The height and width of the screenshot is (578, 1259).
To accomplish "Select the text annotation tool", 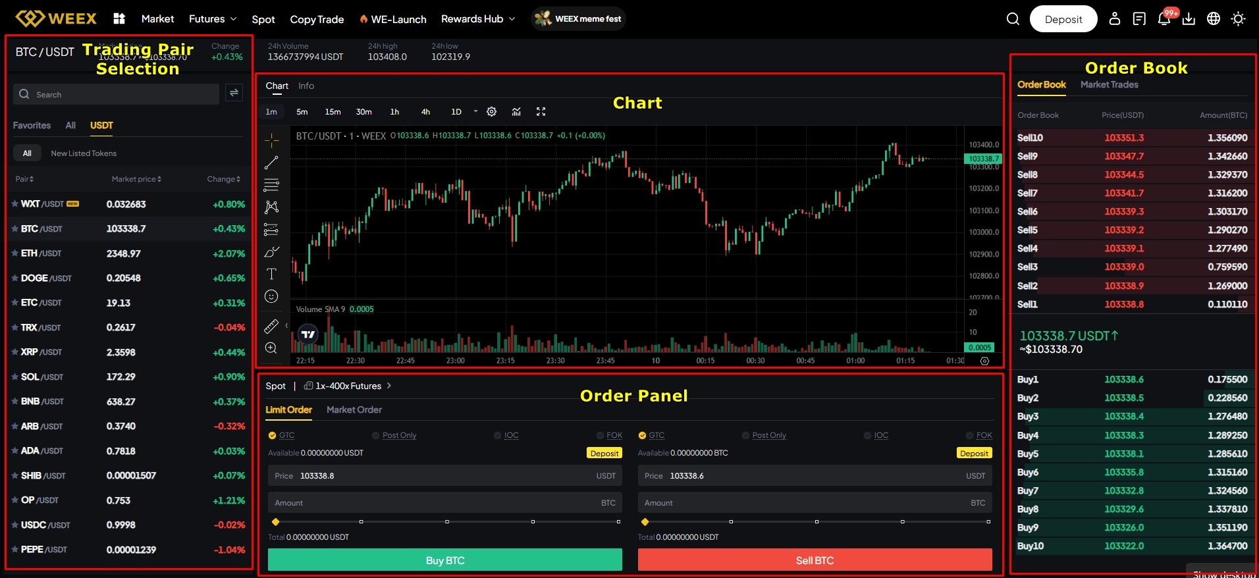I will click(271, 274).
